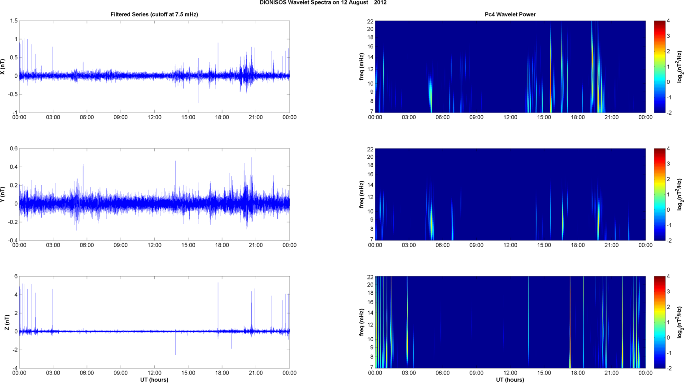Click the DIONISOS Wavelet Spectra figure title
The height and width of the screenshot is (383, 684).
click(x=323, y=3)
